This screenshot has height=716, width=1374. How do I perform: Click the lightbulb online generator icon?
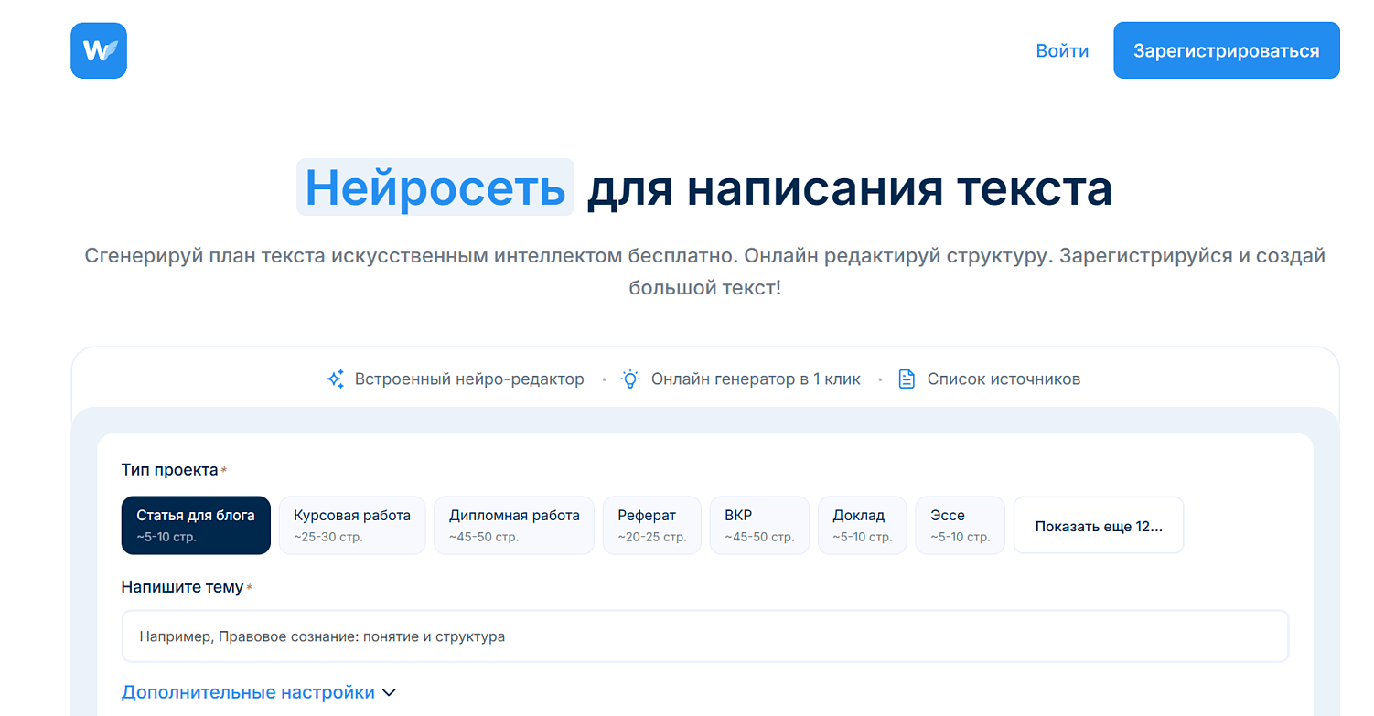click(x=630, y=379)
